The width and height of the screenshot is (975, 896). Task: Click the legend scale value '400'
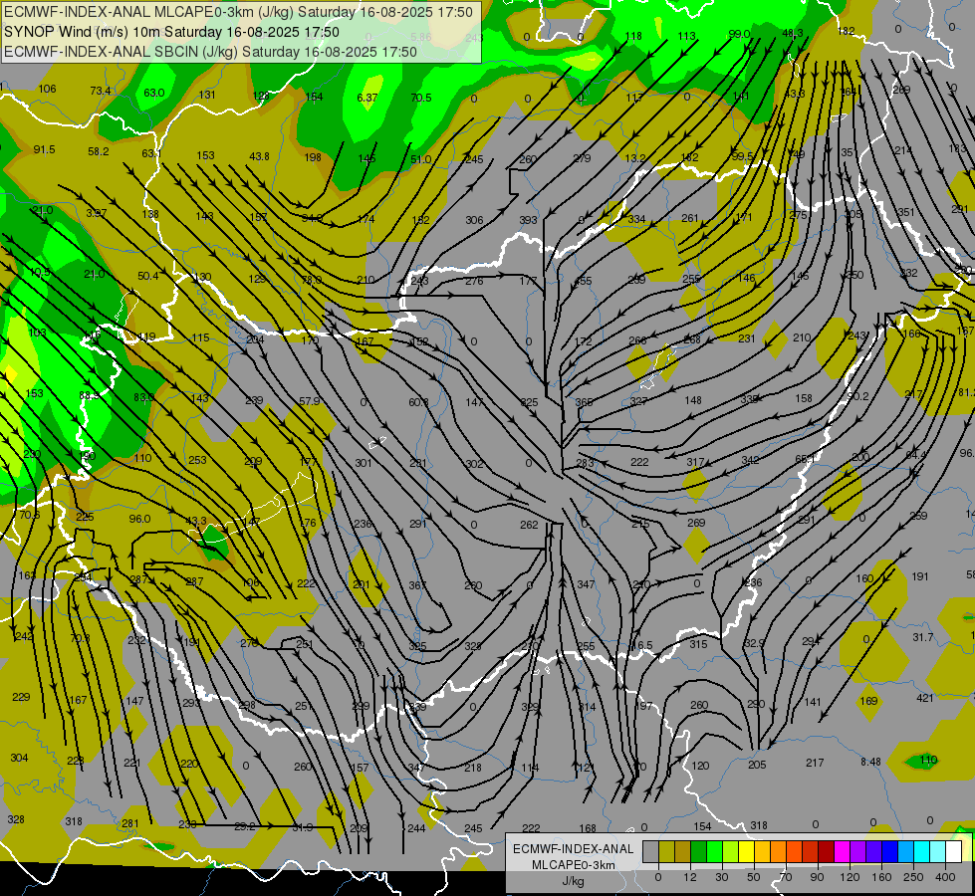pos(945,877)
